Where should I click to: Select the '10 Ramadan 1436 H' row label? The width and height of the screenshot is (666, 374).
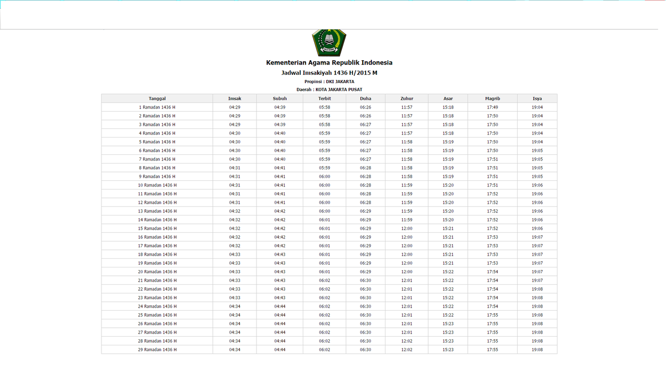[x=157, y=185]
